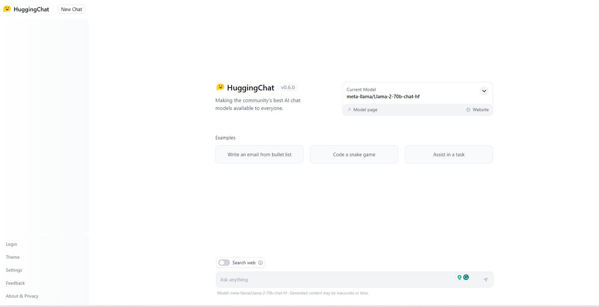Screen dimensions: 599x307
Task: Click the v0.6.0 version badge
Action: coord(289,87)
